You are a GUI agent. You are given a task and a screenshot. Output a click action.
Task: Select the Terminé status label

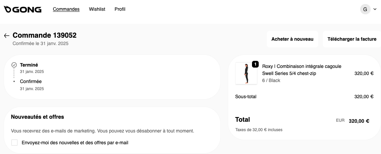click(29, 65)
